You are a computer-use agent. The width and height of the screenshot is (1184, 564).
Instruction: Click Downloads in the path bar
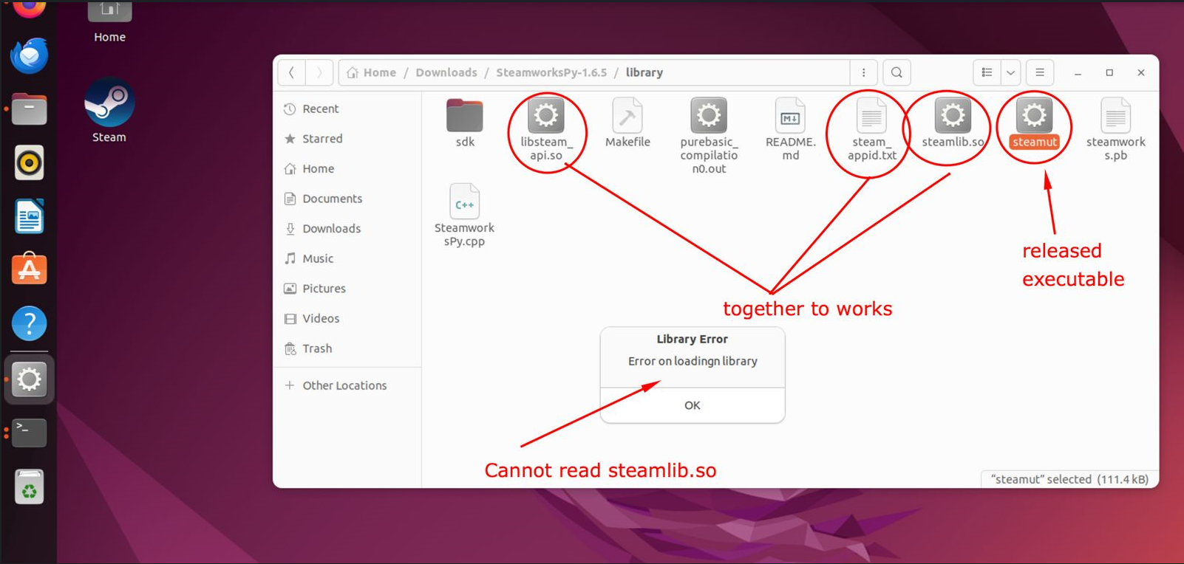(446, 72)
